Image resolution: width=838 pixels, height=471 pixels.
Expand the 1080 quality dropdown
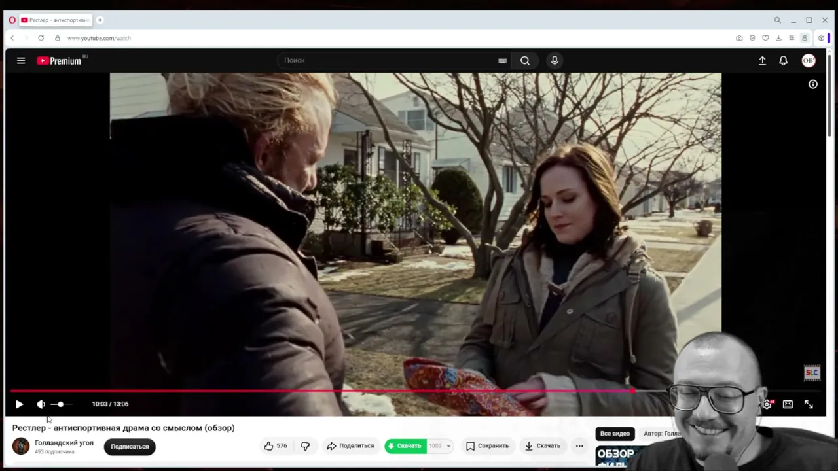click(440, 446)
